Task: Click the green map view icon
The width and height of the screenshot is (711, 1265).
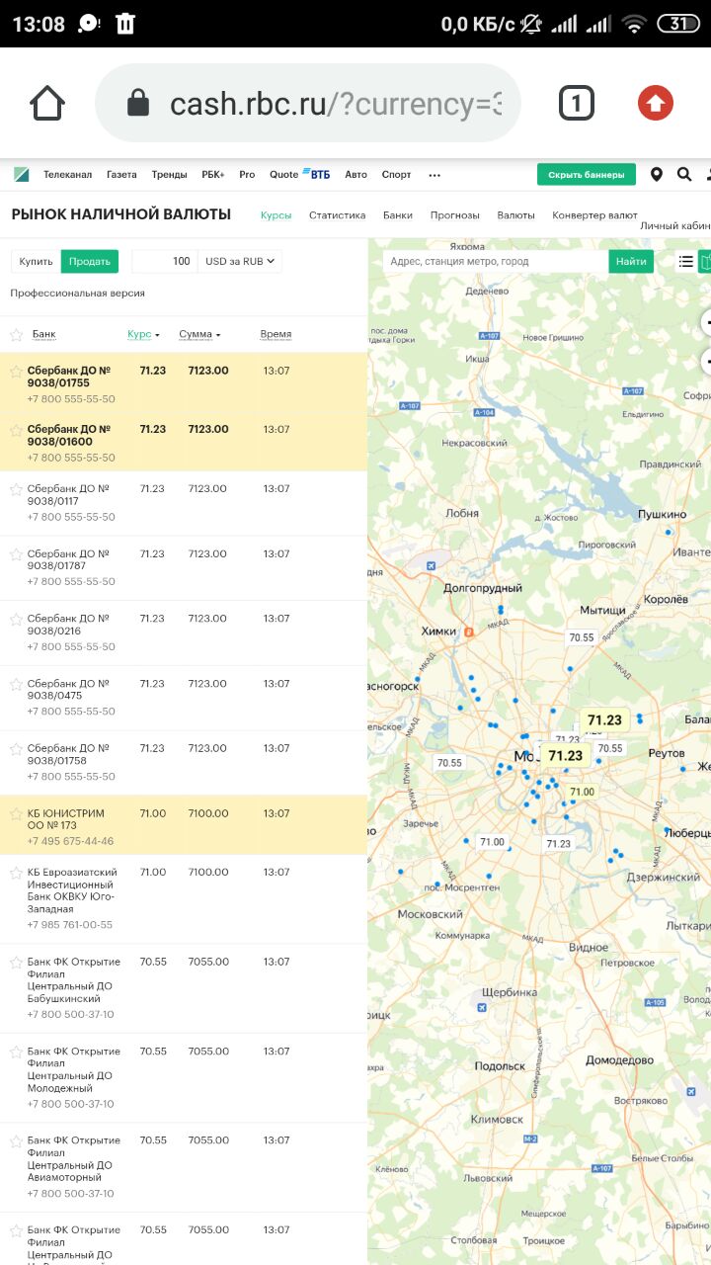Action: pyautogui.click(x=705, y=262)
